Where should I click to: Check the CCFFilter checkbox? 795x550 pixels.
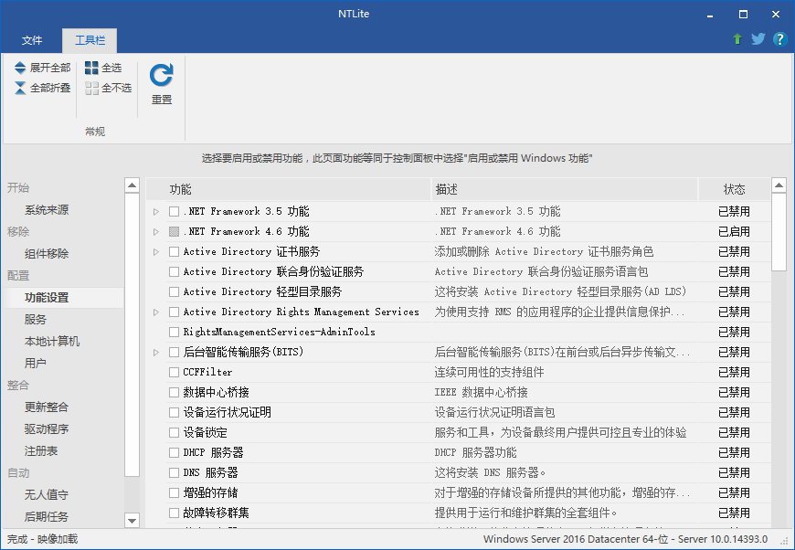[174, 372]
